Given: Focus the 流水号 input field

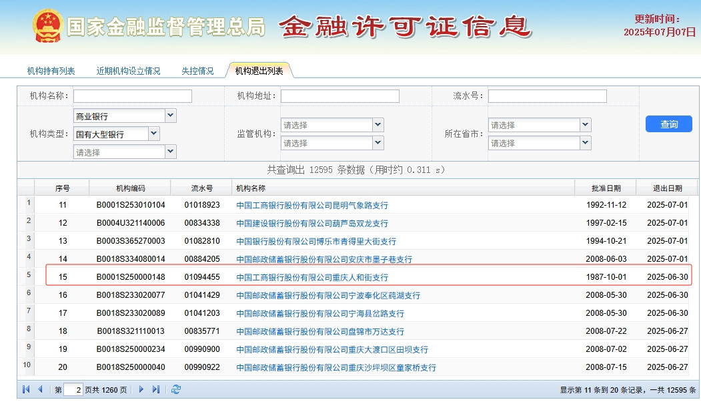Looking at the screenshot, I should click(548, 96).
